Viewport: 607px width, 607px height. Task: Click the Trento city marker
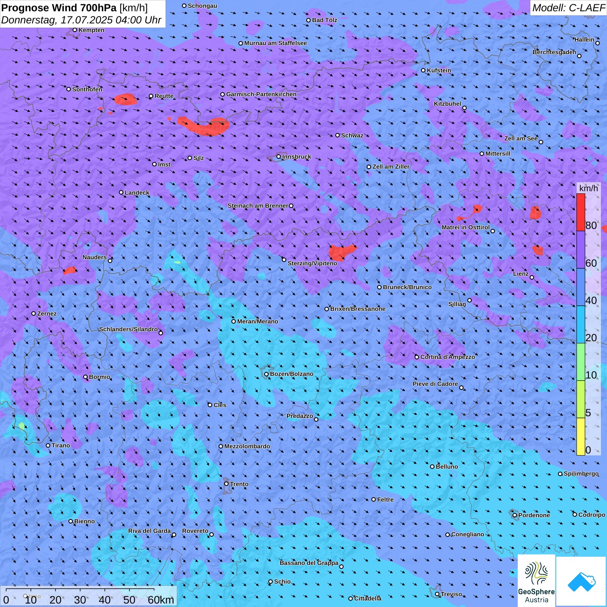pos(226,483)
